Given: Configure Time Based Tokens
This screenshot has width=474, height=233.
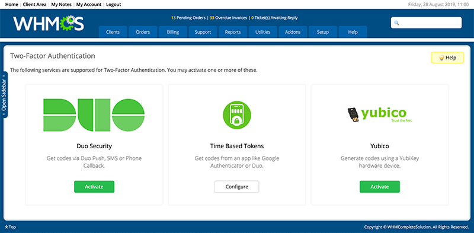Looking at the screenshot, I should click(x=236, y=187).
